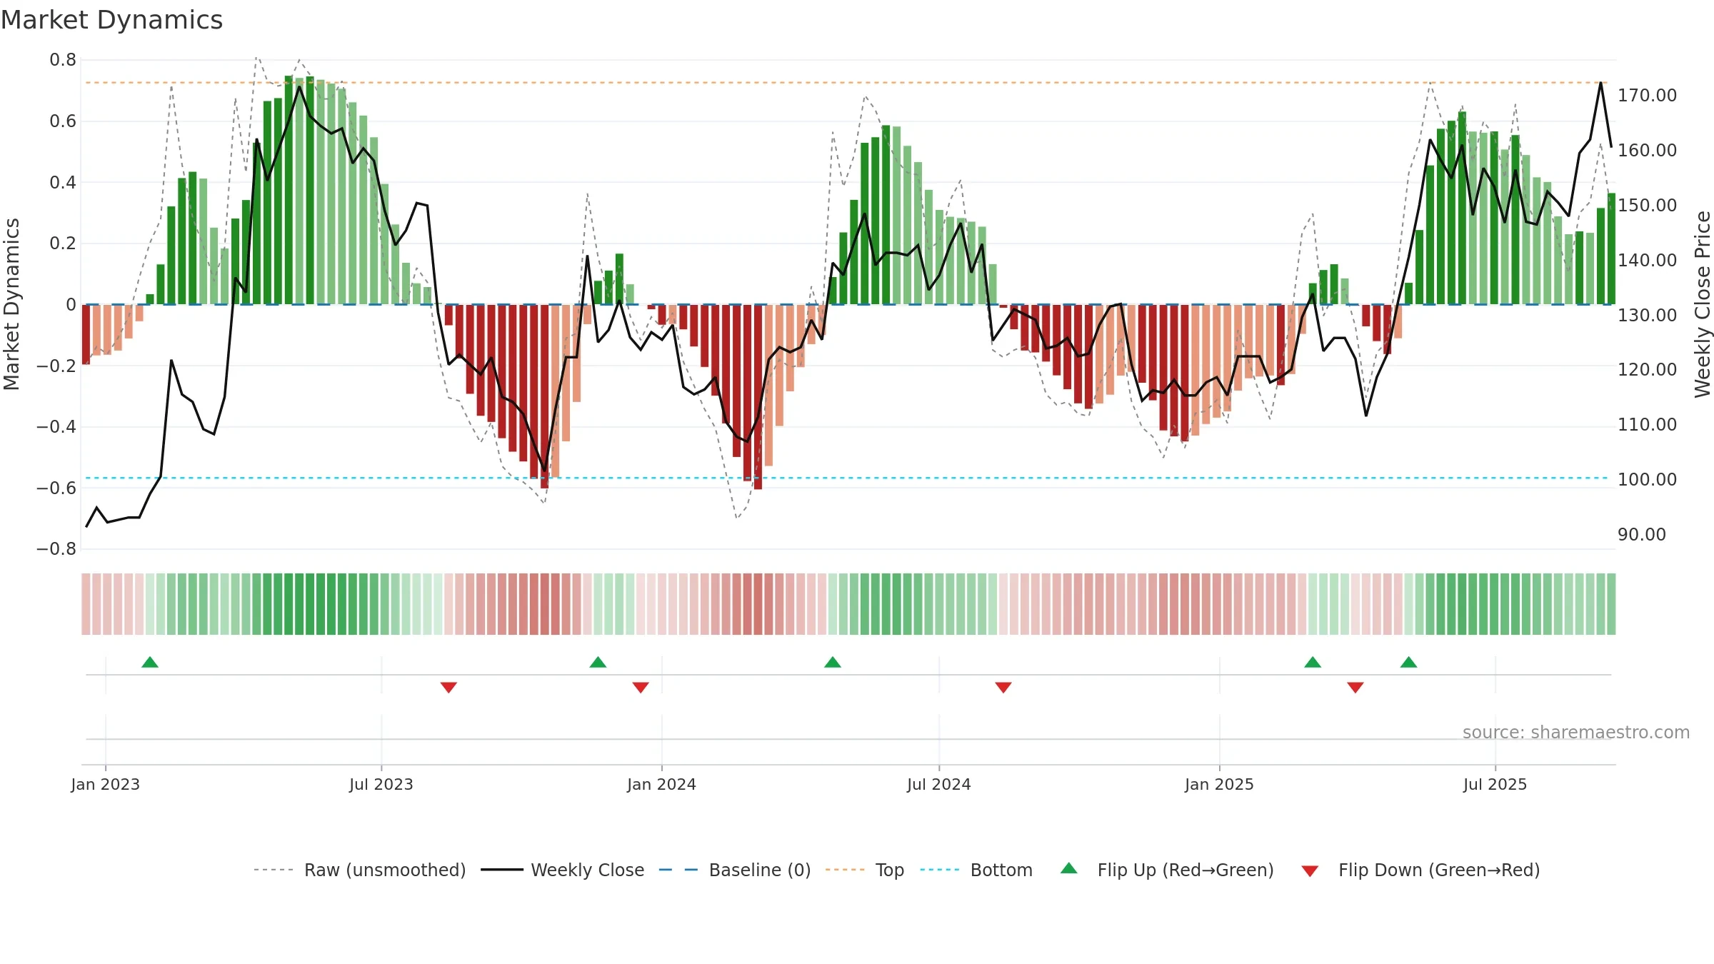This screenshot has height=964, width=1714.
Task: Click the source: sharemaestro.com text
Action: pyautogui.click(x=1576, y=732)
